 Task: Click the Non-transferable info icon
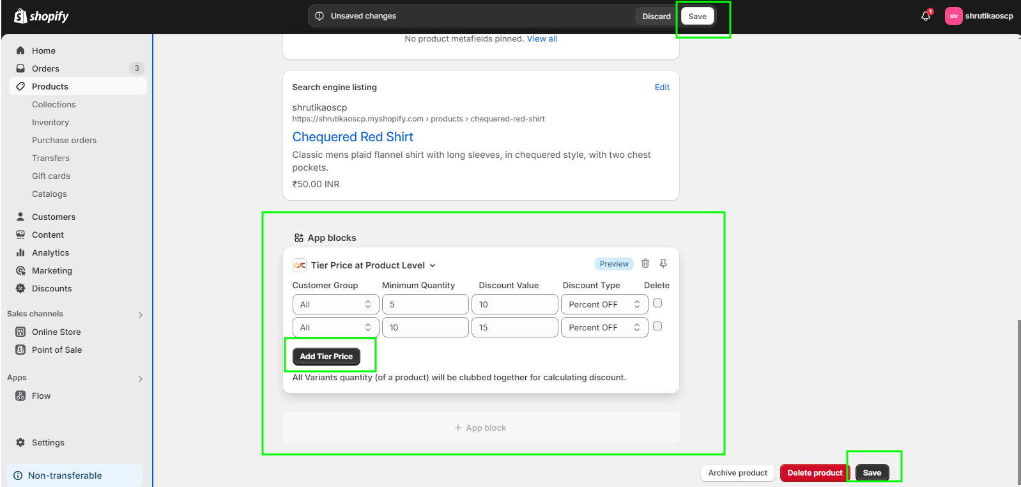click(18, 475)
